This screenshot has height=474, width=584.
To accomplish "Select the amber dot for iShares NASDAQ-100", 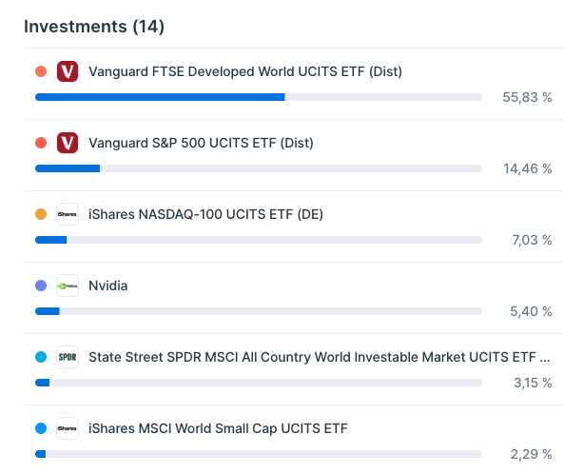I will pyautogui.click(x=41, y=214).
